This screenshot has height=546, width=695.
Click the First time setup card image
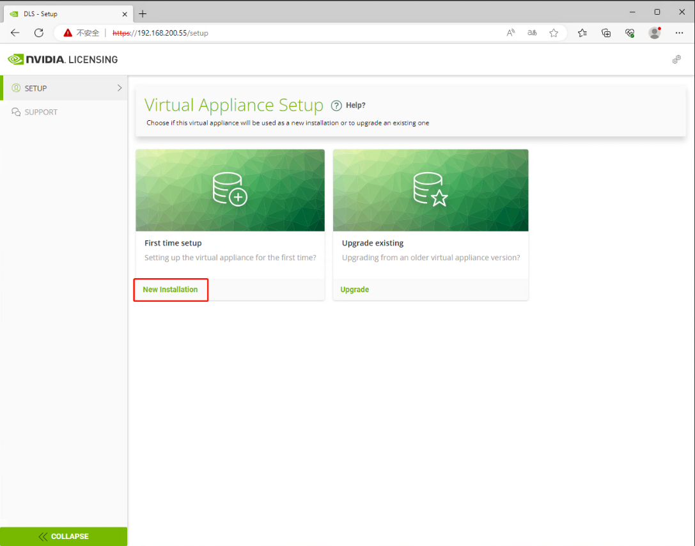click(x=230, y=190)
